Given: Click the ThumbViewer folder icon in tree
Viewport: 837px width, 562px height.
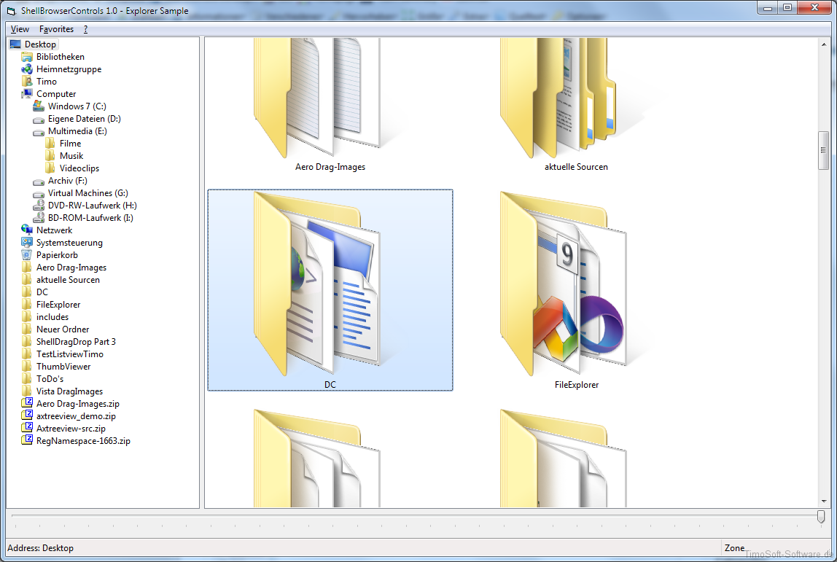Looking at the screenshot, I should click(27, 367).
